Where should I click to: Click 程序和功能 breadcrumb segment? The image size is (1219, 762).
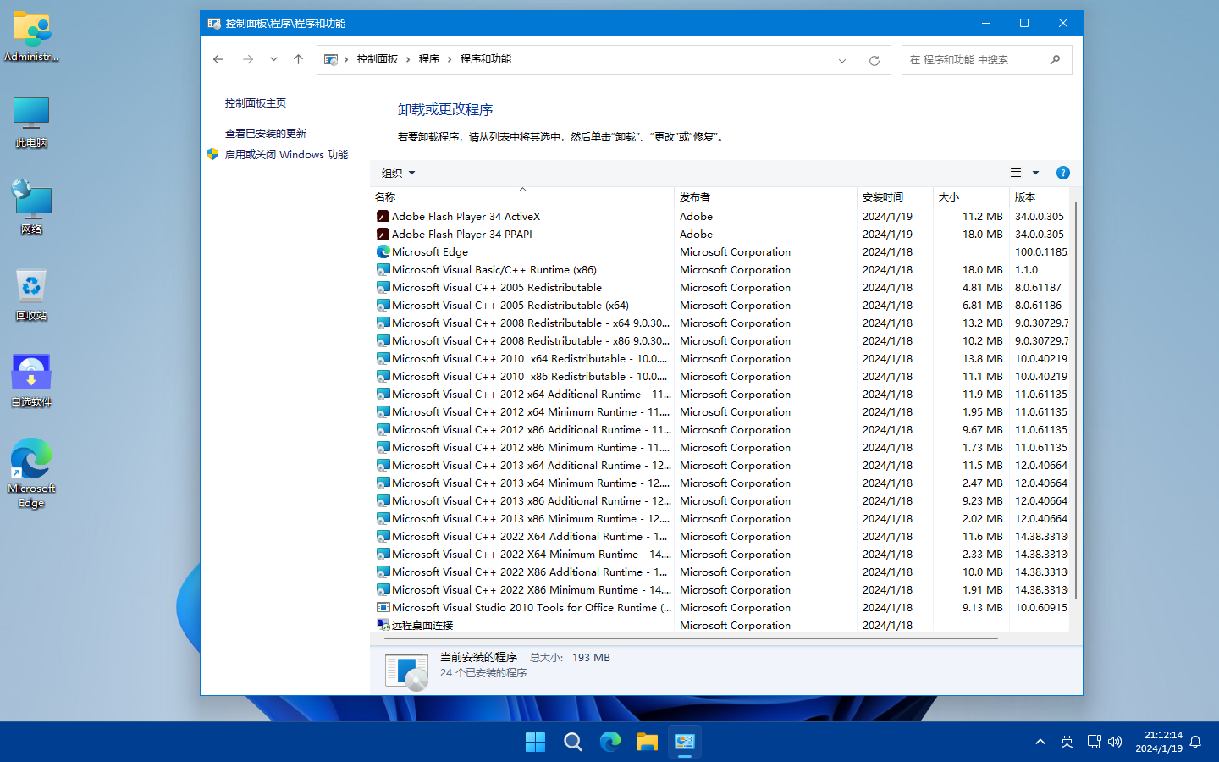486,59
